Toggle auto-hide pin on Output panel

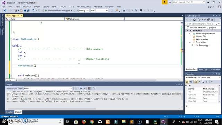pos(179,84)
